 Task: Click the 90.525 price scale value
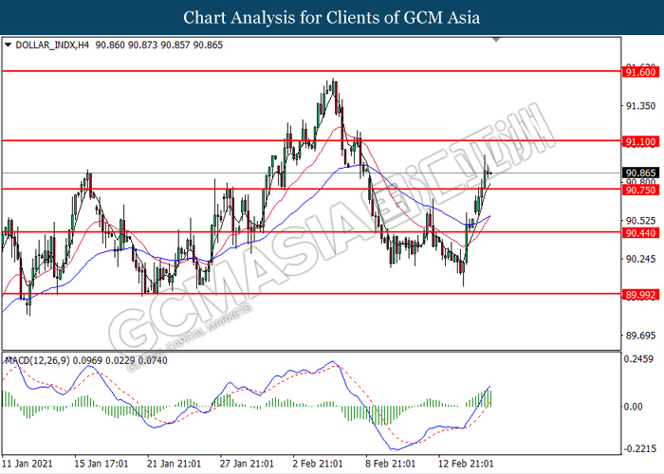(640, 221)
